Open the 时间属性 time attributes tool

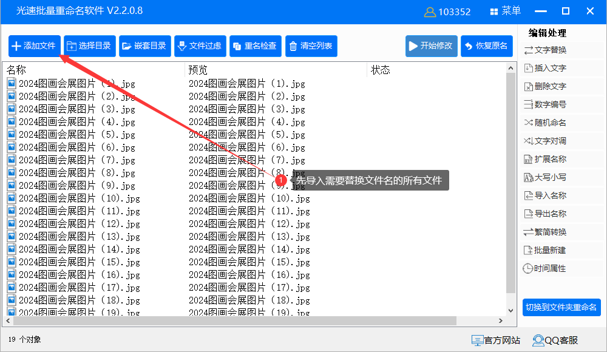[x=546, y=268]
